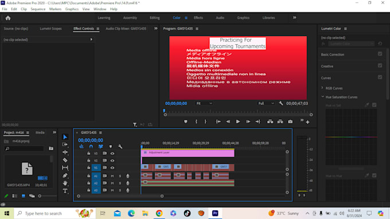The height and width of the screenshot is (219, 390).
Task: Click the Lift button
Action: 270,122
